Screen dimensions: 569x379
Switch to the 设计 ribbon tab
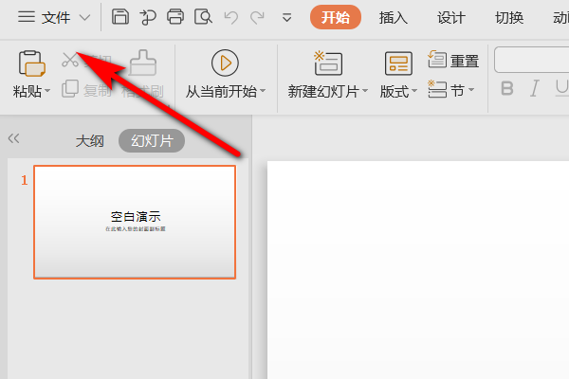tap(451, 17)
